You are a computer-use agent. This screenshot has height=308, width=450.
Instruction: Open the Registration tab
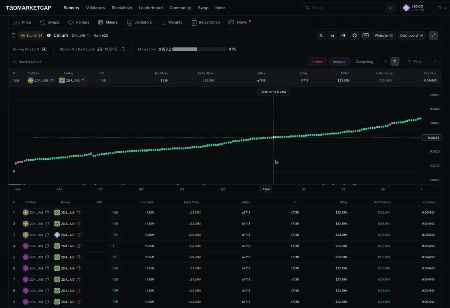pos(205,22)
